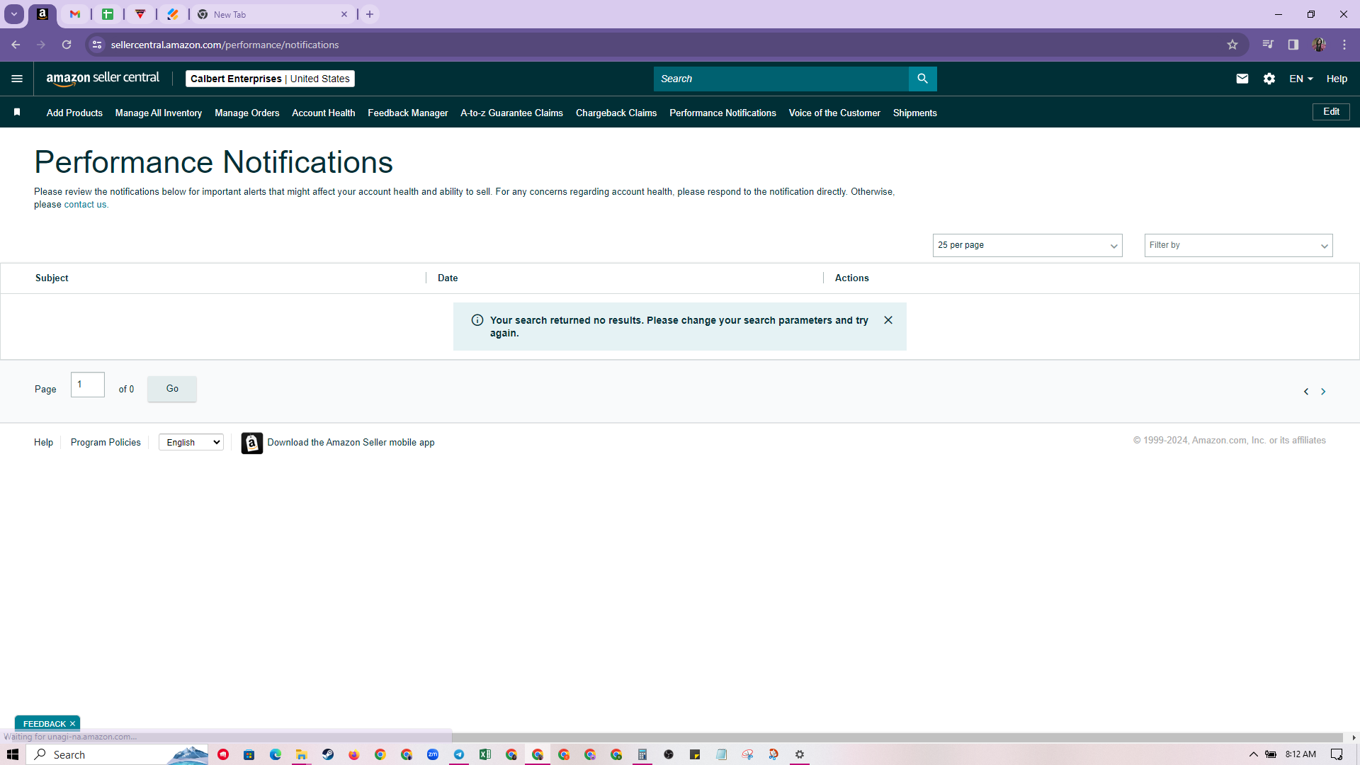This screenshot has width=1360, height=765.
Task: Open Chargeback Claims
Action: (x=616, y=113)
